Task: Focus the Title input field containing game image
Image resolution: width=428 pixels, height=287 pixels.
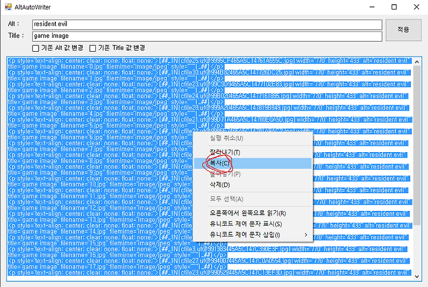Action: pos(207,36)
